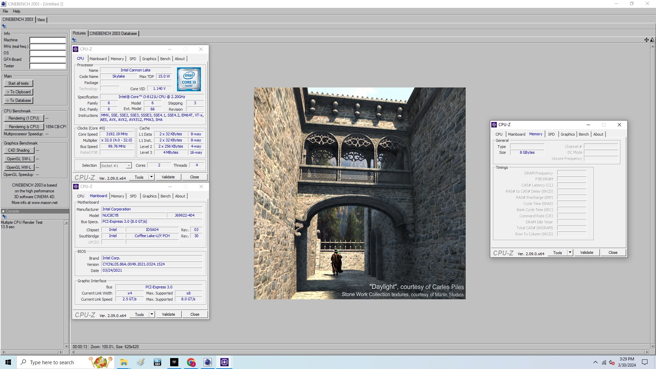
Task: Open Tools dropdown arrow in CPU-Z CPU window
Action: coord(152,177)
